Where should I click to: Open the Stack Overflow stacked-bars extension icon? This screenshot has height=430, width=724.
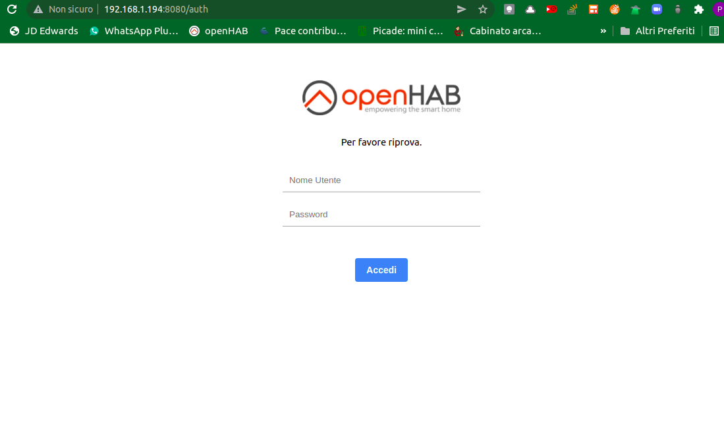pyautogui.click(x=572, y=9)
